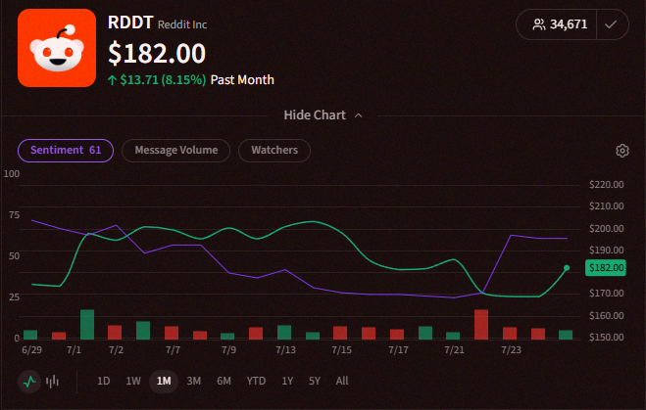Click the $200.00 price axis label
The image size is (646, 410).
(x=607, y=229)
